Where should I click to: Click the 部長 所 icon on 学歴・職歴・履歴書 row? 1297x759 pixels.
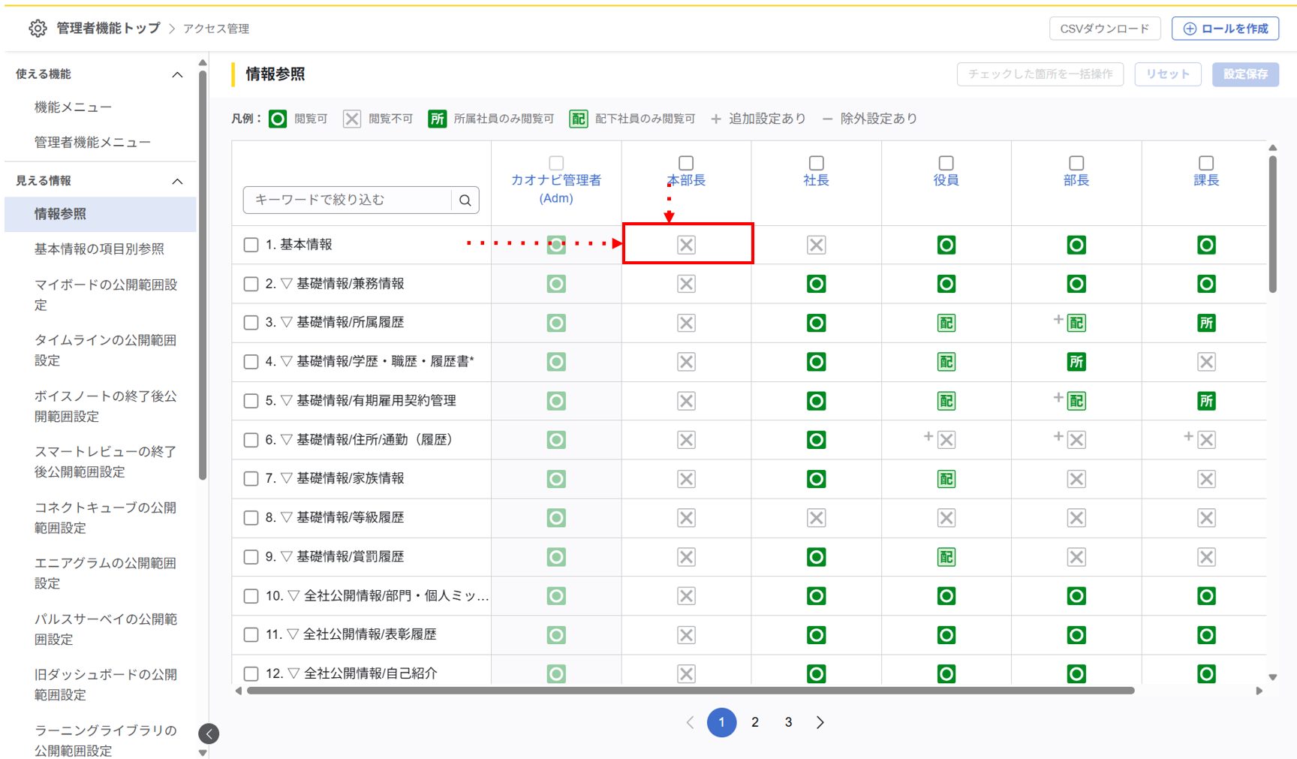click(x=1076, y=362)
